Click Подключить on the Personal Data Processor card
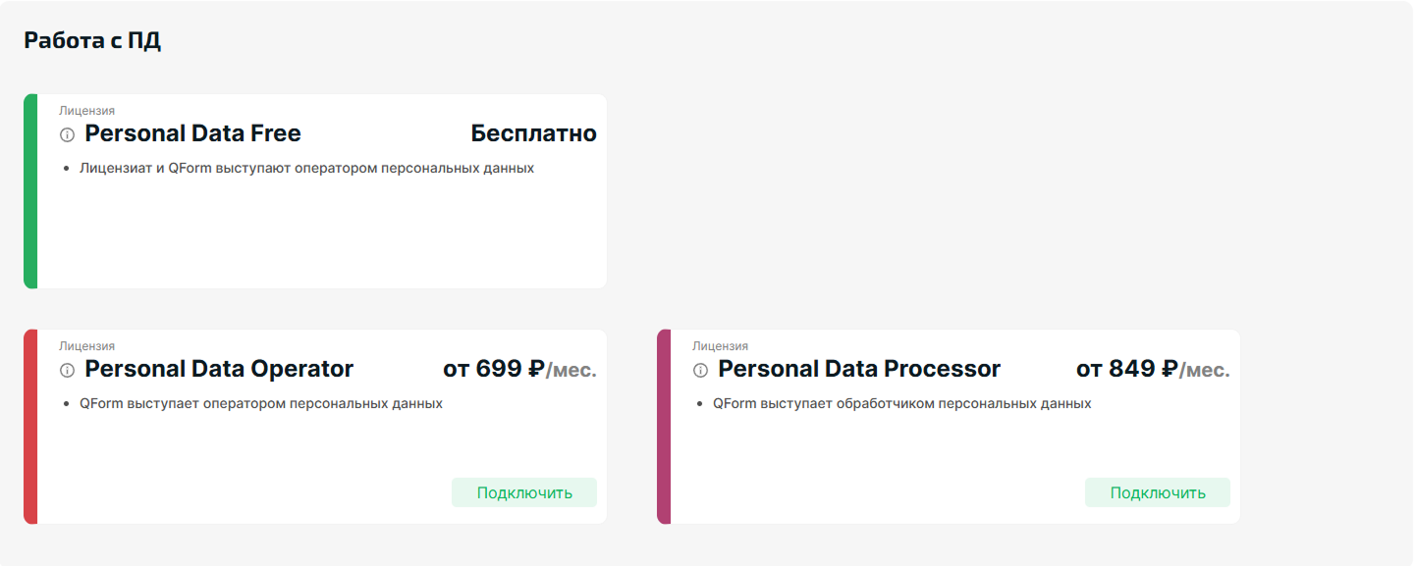Screen dimensions: 1415x566 coord(1158,492)
